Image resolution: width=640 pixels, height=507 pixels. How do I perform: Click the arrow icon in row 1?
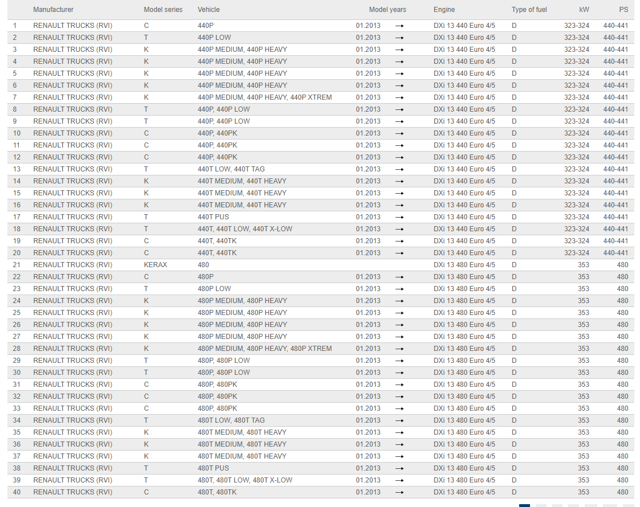click(x=399, y=26)
